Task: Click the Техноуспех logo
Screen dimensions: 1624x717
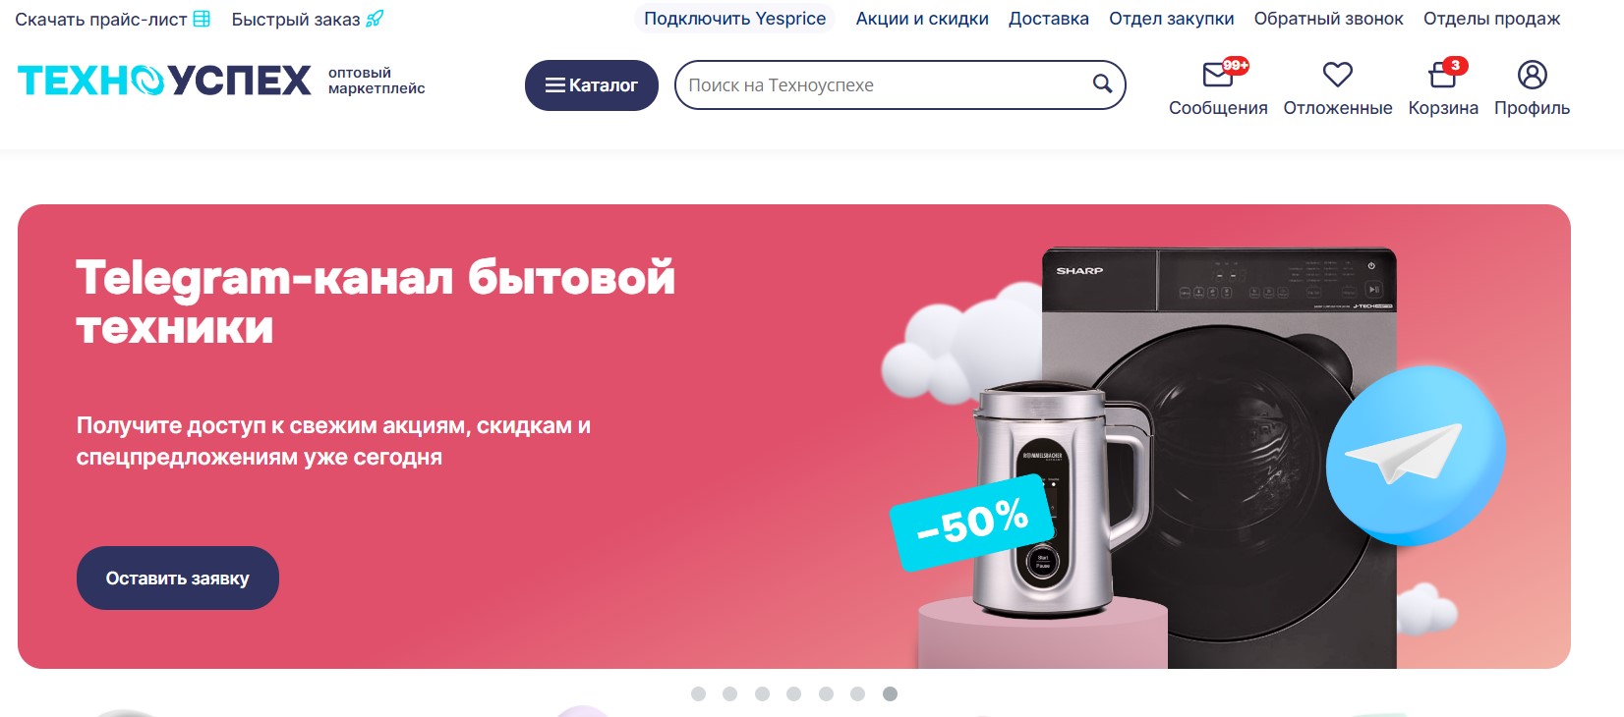Action: pos(164,81)
